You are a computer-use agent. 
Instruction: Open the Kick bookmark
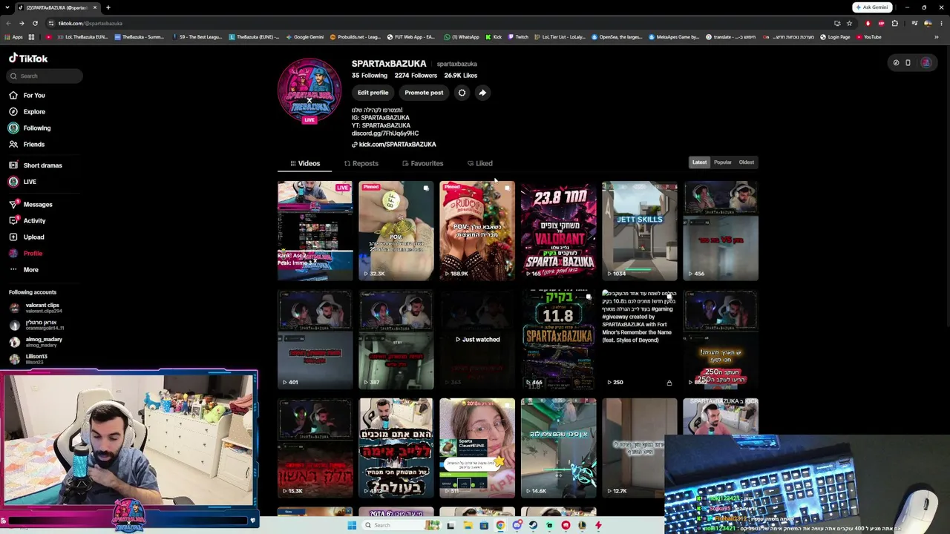click(494, 36)
